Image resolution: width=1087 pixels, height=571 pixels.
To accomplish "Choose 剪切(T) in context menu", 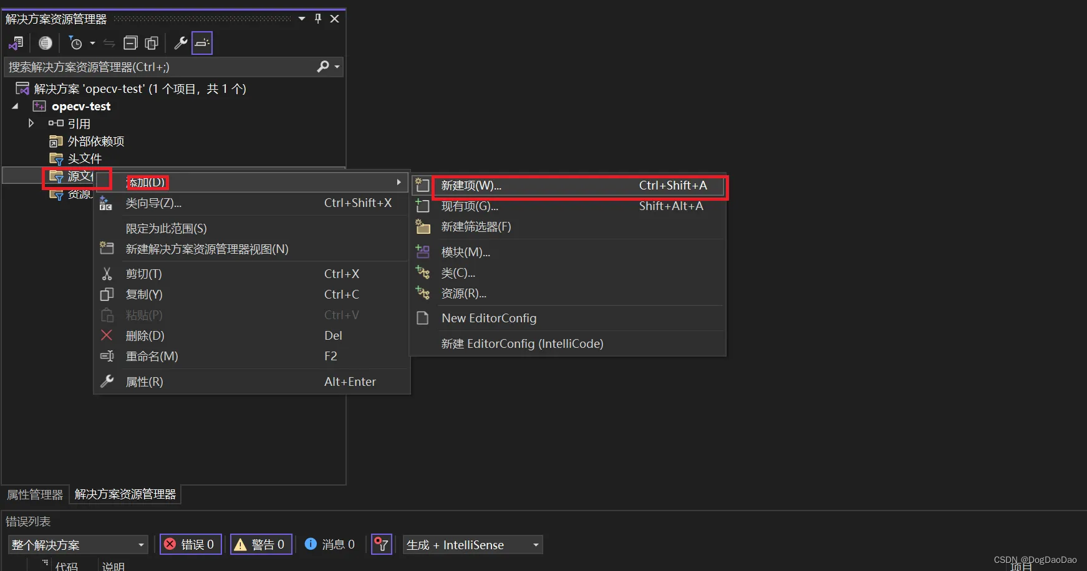I will point(251,274).
